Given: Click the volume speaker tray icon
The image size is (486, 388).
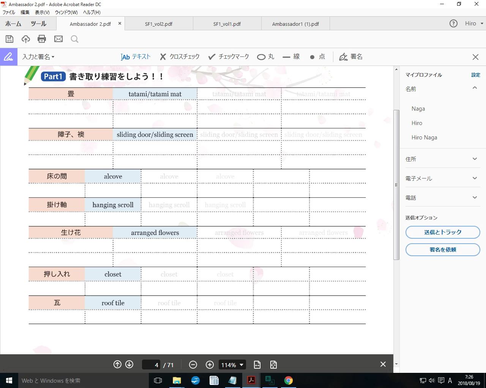Looking at the screenshot, I should pos(432,380).
